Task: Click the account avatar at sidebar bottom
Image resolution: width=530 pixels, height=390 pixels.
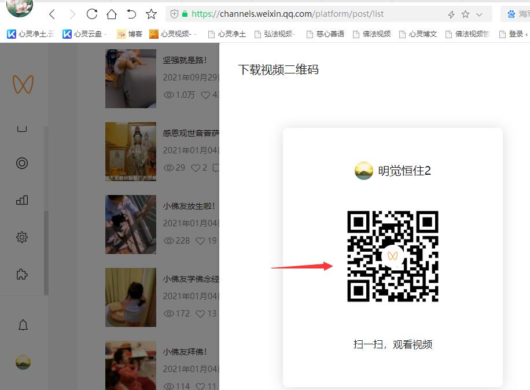Action: point(23,362)
